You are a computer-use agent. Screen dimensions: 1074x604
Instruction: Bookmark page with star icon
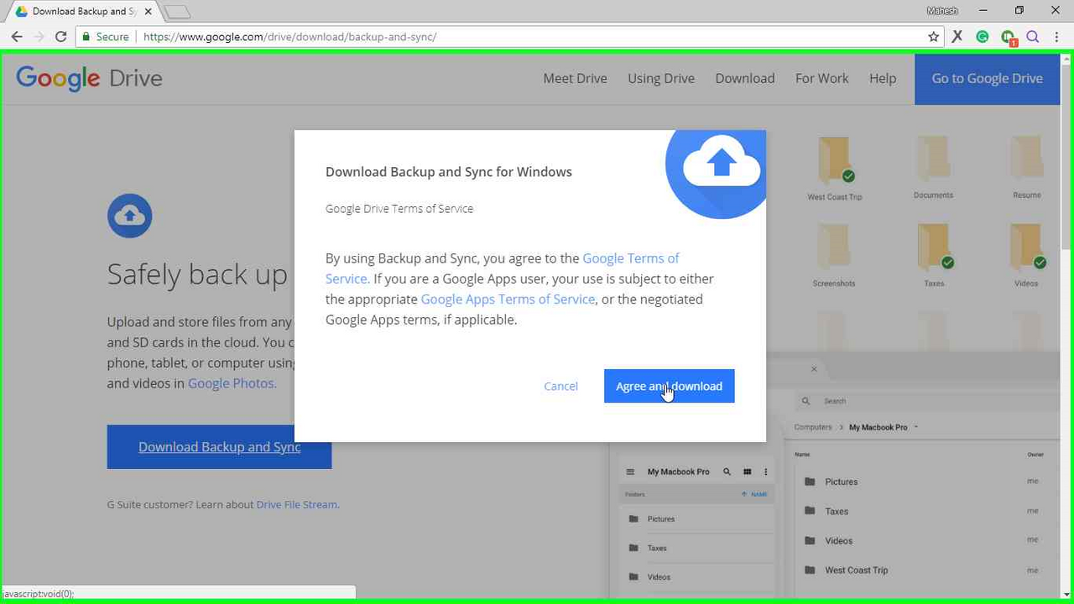pyautogui.click(x=933, y=37)
